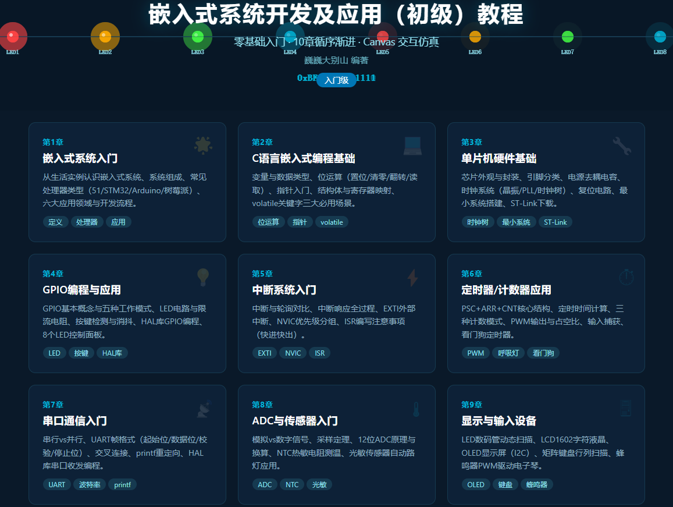The width and height of the screenshot is (673, 507).
Task: Click the orange LED6 light
Action: tap(475, 37)
